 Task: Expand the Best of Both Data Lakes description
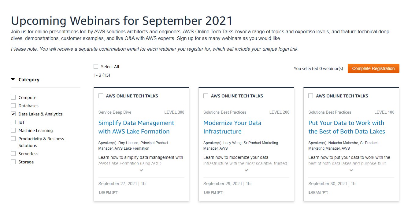pos(351,170)
